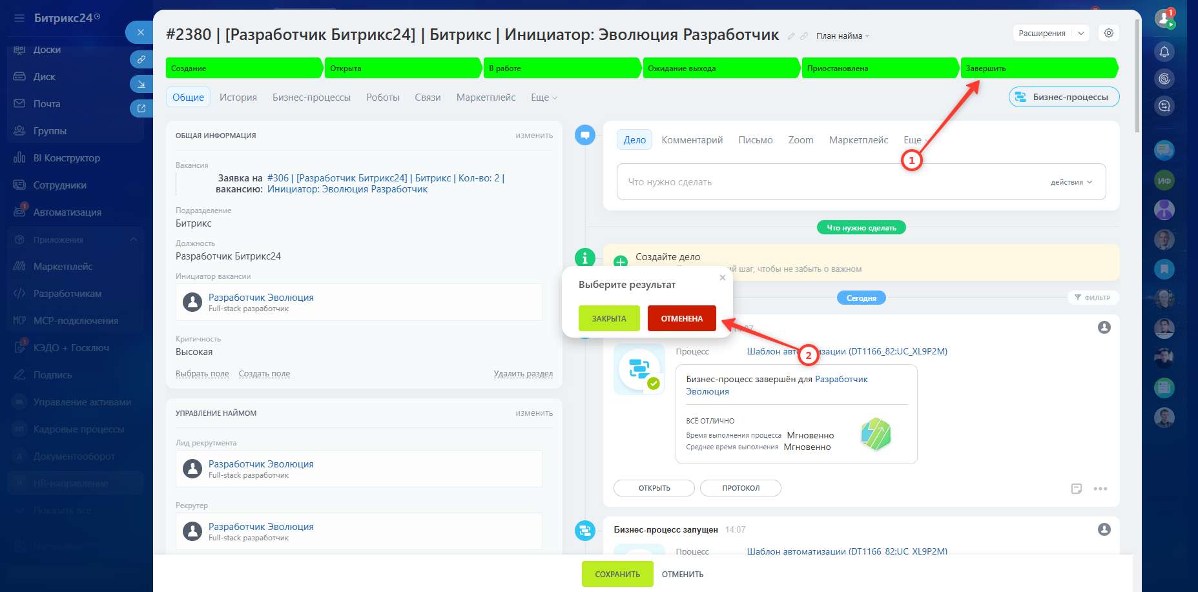The height and width of the screenshot is (592, 1198).
Task: Expand the Еще menu in activity tabs
Action: [x=916, y=140]
